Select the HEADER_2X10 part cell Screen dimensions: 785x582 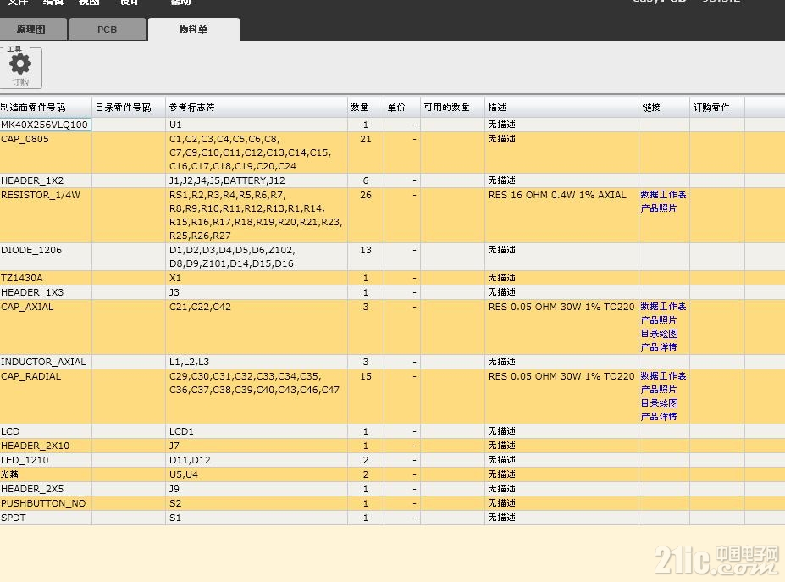coord(46,446)
